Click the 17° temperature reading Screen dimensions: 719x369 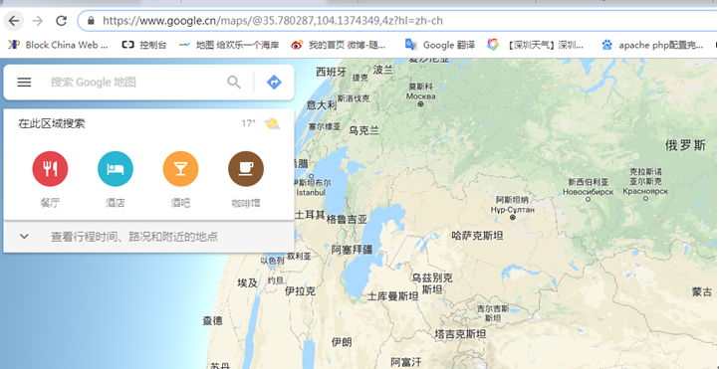coord(248,123)
